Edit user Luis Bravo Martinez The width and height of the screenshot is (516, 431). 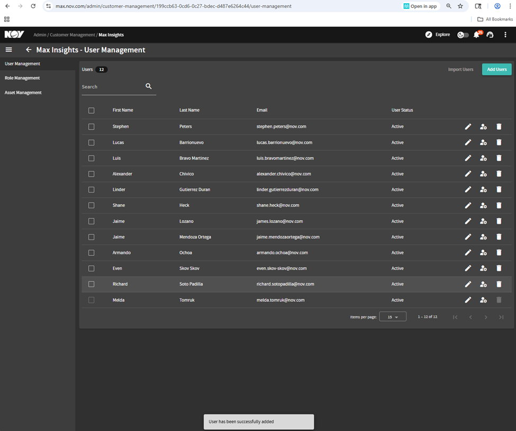(468, 158)
